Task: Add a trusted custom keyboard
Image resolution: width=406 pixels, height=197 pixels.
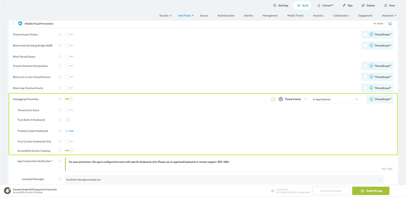Action: [69, 131]
